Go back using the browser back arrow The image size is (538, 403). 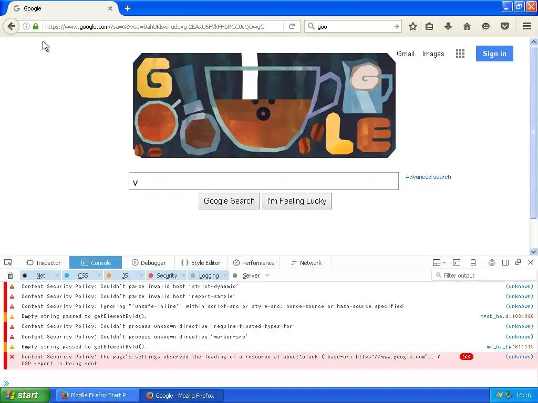(11, 26)
